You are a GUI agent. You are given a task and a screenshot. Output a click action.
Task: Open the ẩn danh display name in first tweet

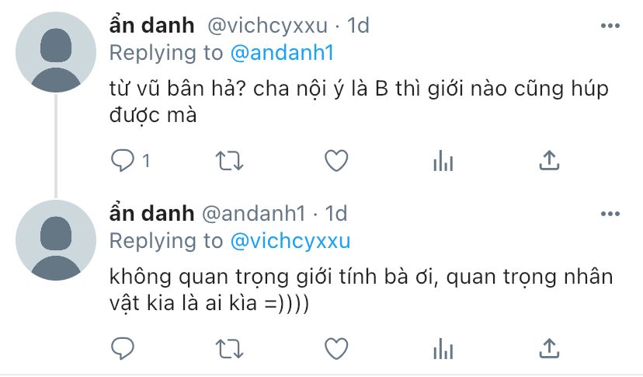click(x=151, y=26)
